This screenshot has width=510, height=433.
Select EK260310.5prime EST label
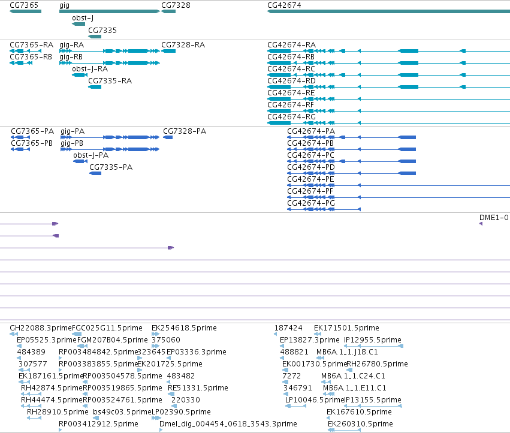click(x=360, y=424)
